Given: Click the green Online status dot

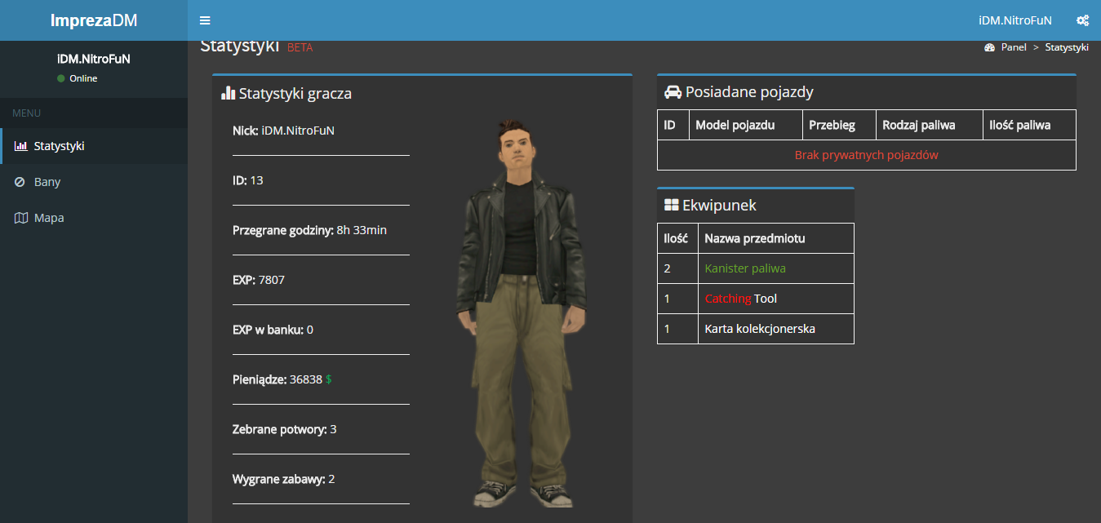Looking at the screenshot, I should 61,78.
